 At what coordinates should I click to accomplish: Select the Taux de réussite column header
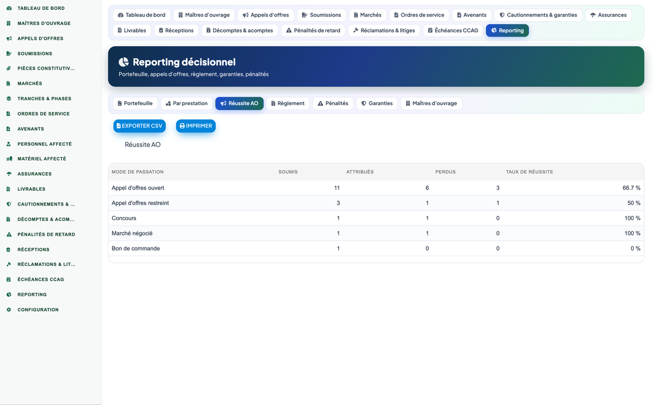(x=529, y=172)
